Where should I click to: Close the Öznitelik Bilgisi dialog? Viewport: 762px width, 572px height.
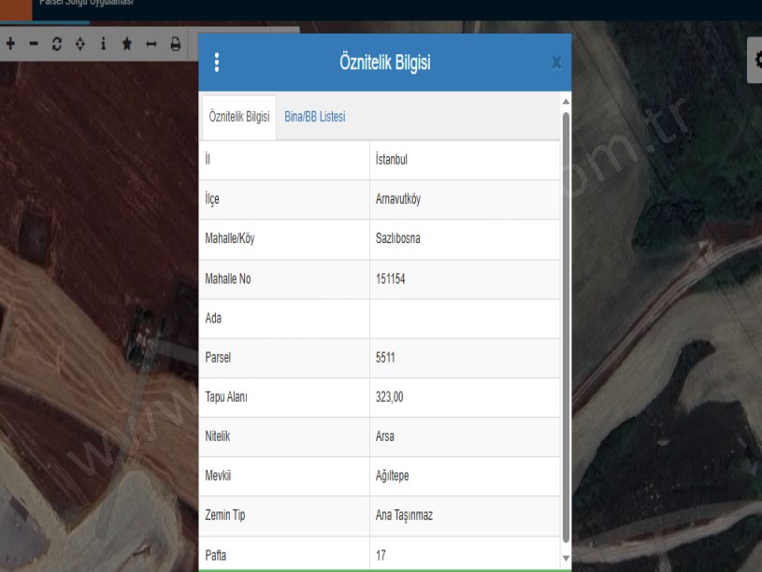click(x=556, y=64)
